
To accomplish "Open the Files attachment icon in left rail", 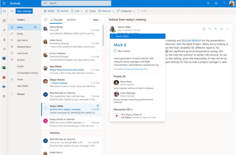I will click(x=4, y=40).
